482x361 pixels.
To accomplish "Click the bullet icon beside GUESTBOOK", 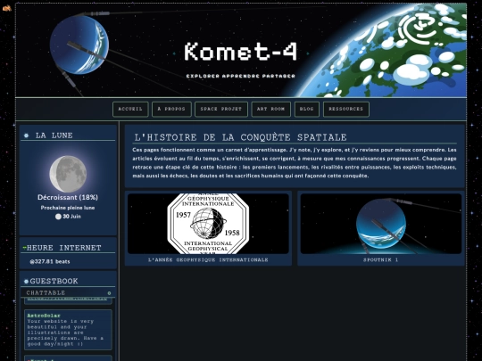I will [26, 281].
